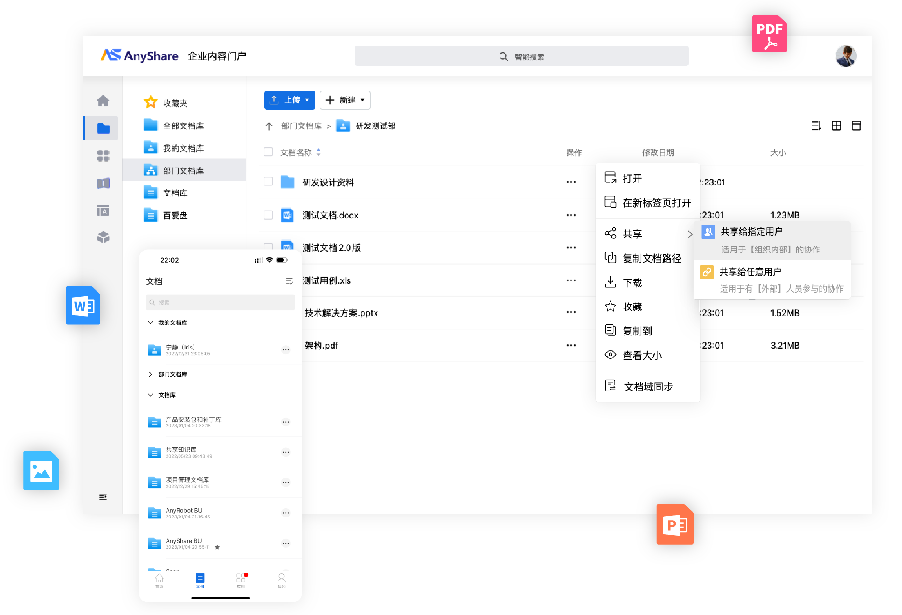Viewport: 902px width, 615px height.
Task: Go up one level with the up arrow
Action: tap(269, 126)
